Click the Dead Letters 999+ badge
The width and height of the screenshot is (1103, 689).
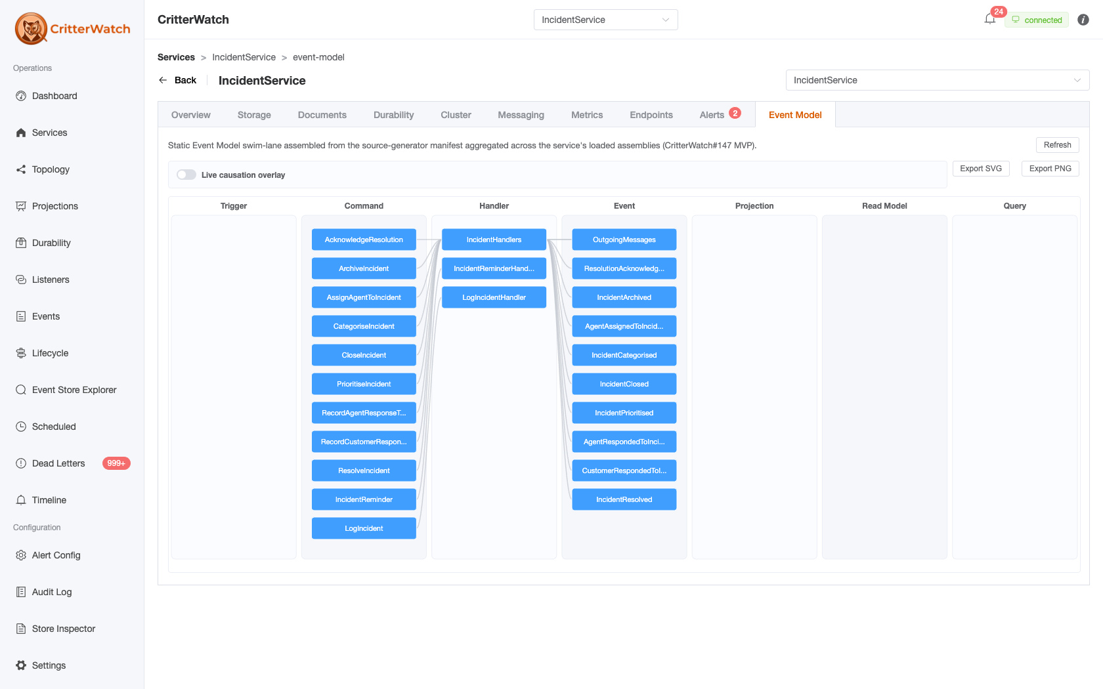tap(116, 463)
